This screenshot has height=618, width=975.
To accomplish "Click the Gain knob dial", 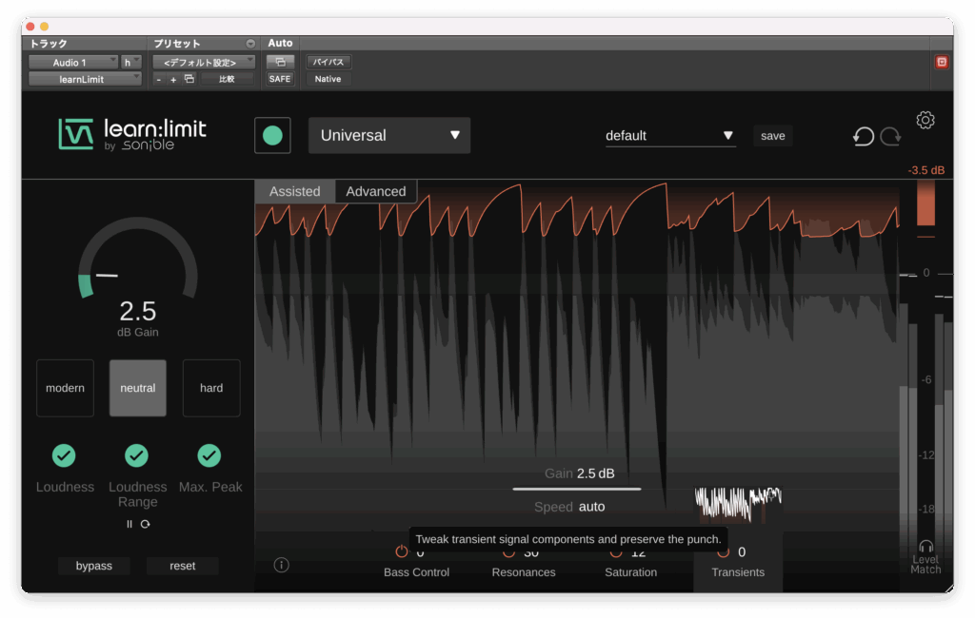I will click(x=137, y=258).
